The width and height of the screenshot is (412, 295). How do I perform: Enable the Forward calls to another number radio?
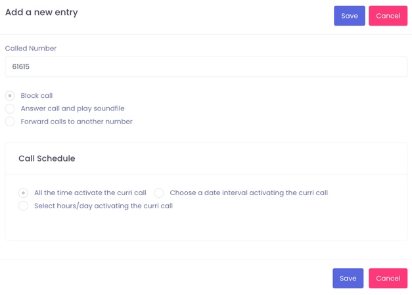click(x=10, y=122)
